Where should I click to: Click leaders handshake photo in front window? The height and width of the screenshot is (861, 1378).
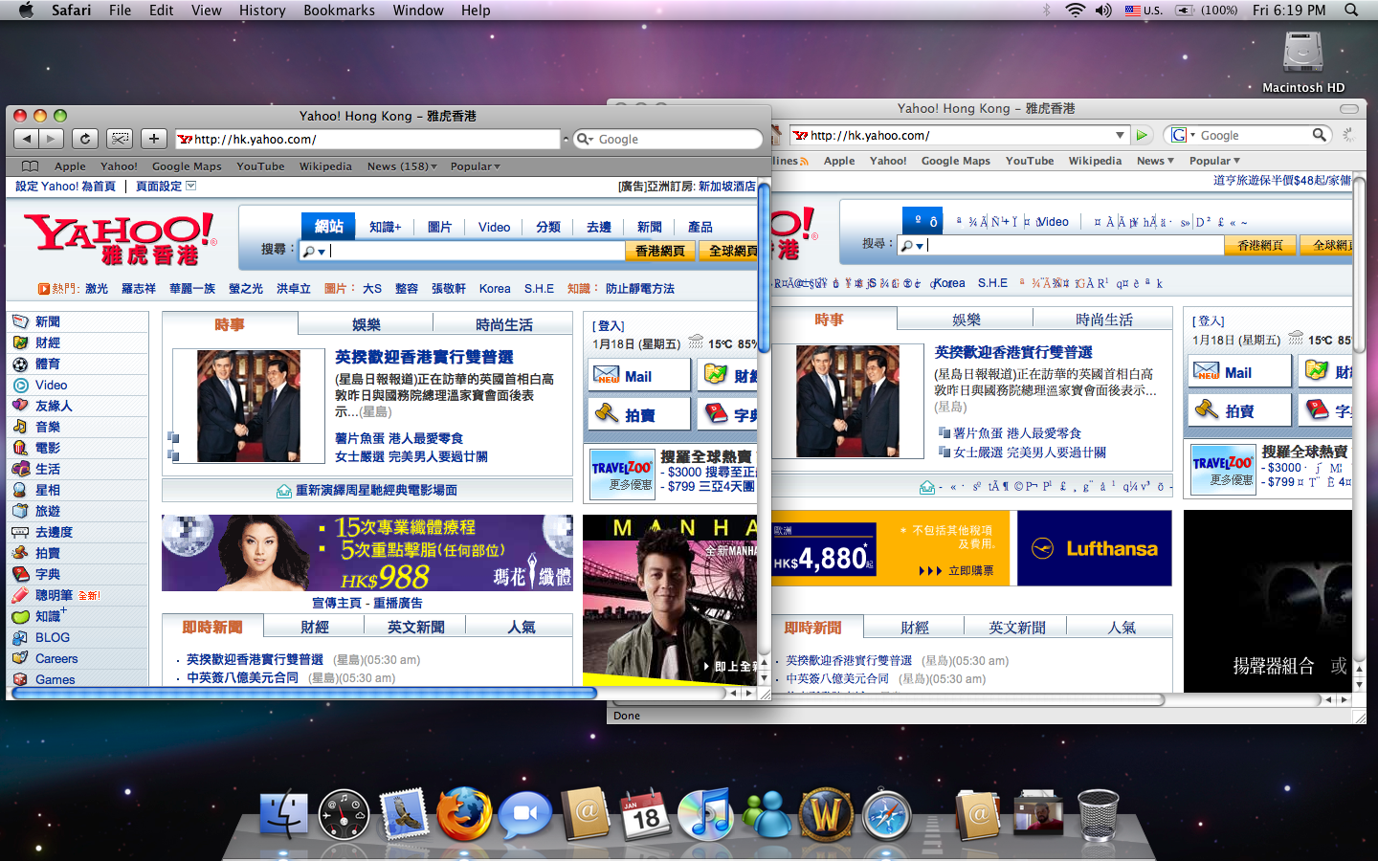249,406
